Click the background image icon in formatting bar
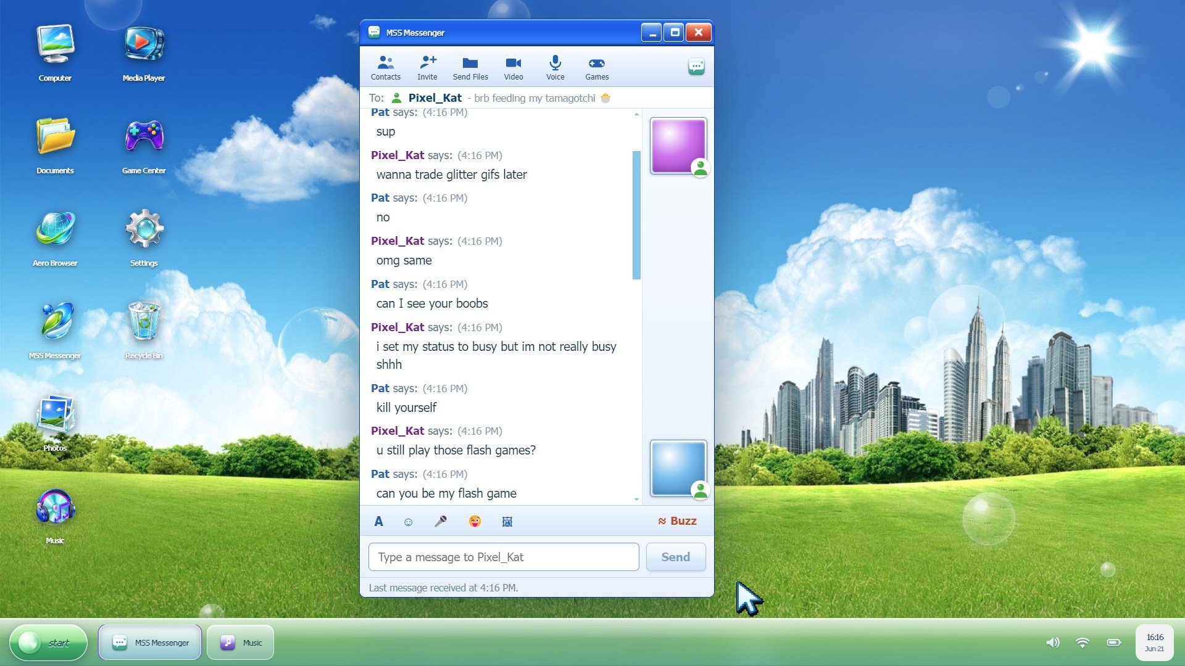Screen dimensions: 1185x666 coord(507,522)
